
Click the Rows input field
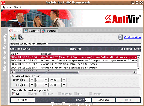(88, 100)
